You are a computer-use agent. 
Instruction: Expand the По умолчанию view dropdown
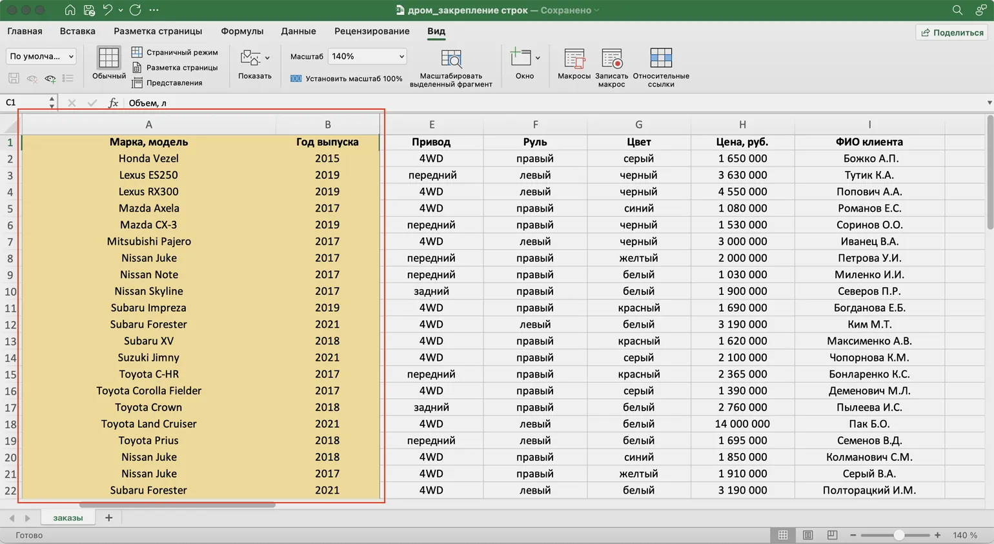click(41, 57)
